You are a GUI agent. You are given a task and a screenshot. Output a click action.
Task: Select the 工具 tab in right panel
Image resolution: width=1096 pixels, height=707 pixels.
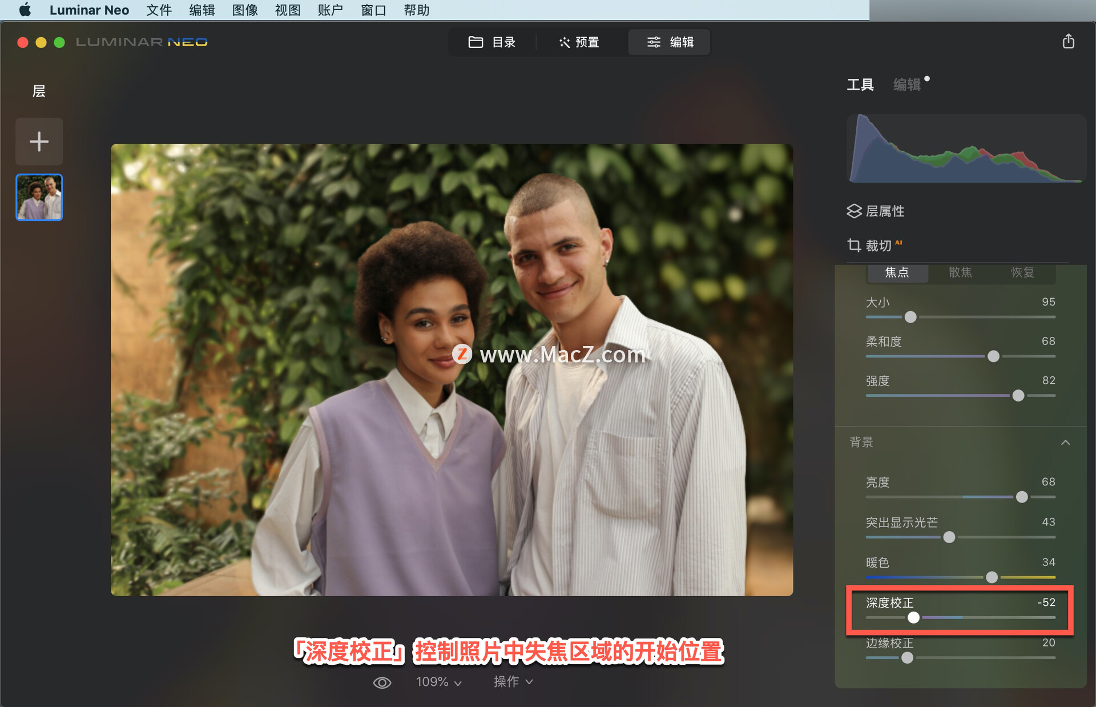click(x=860, y=85)
